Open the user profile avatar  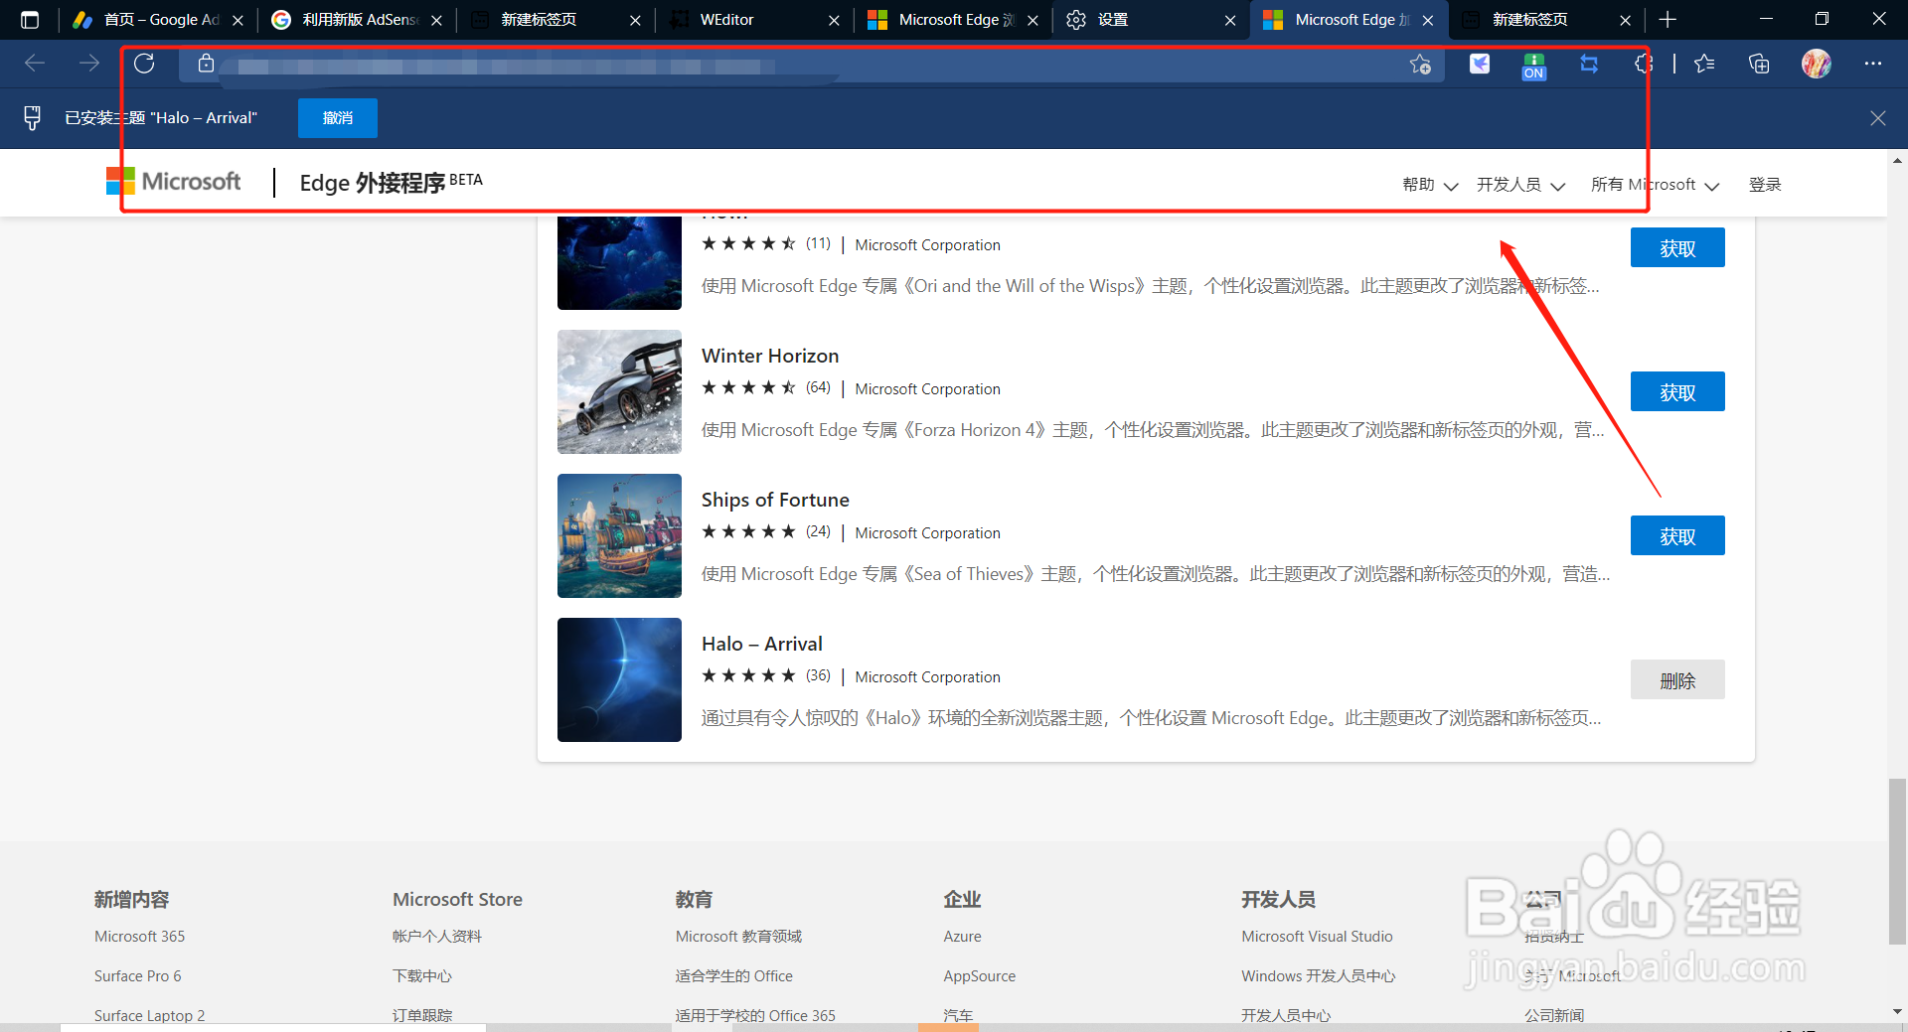1817,64
